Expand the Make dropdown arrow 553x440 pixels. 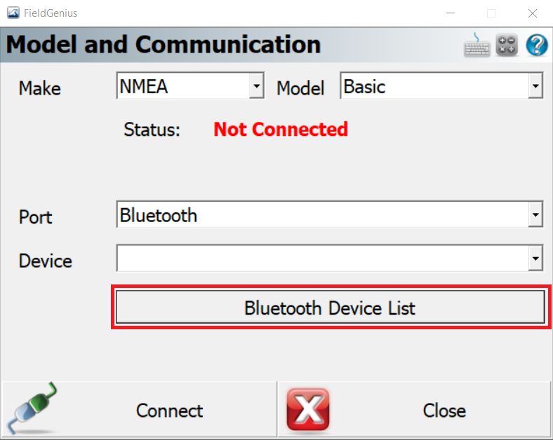(257, 85)
